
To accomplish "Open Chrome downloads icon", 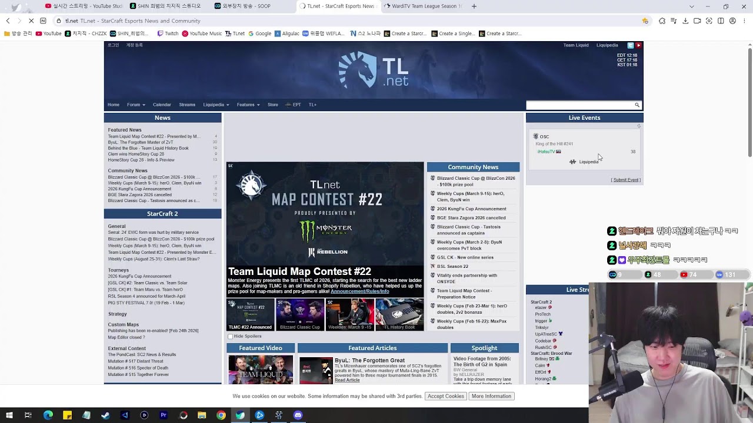I will pos(685,21).
